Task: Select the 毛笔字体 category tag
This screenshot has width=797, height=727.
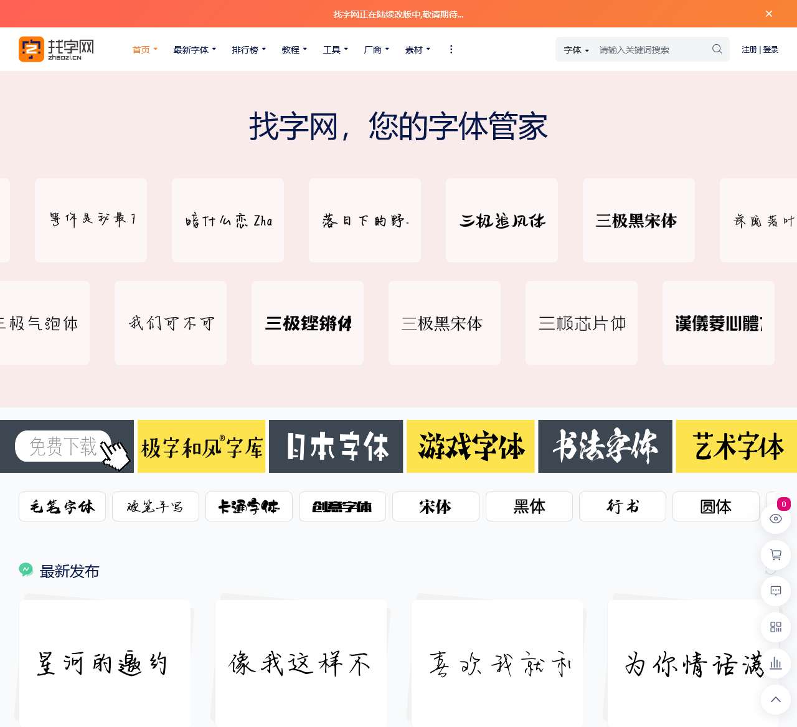Action: 62,506
